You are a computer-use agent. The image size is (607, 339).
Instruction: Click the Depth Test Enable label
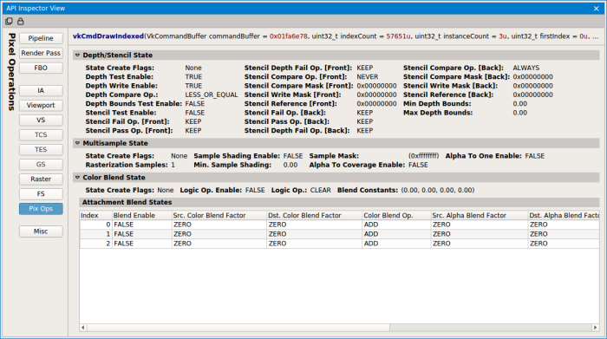[x=120, y=77]
